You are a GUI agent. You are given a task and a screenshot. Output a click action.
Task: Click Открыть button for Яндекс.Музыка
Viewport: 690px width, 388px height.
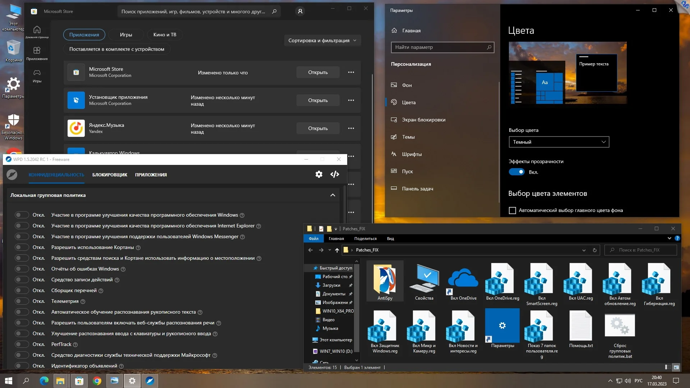coord(318,128)
